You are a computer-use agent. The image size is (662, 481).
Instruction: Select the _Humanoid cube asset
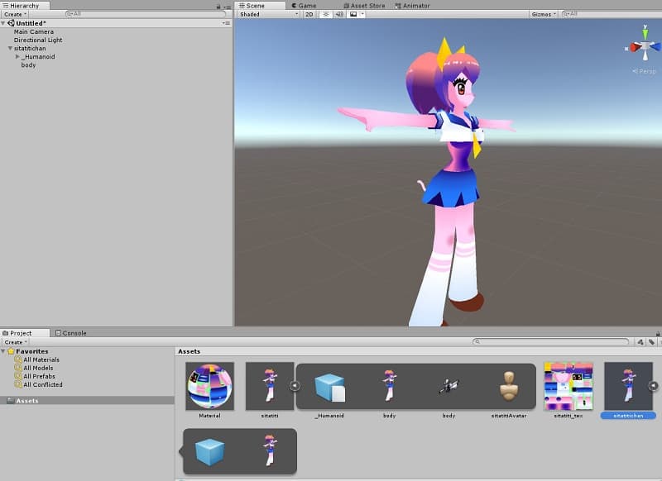point(329,386)
